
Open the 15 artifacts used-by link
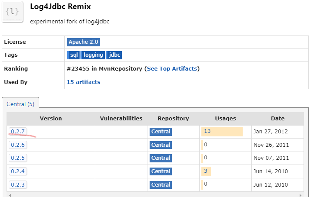coord(84,82)
